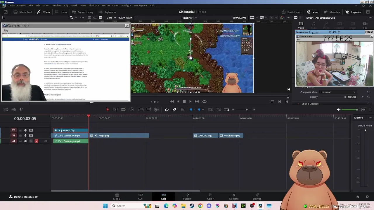
Task: Open the viewer aspect overlay dropdown arrow
Action: click(x=257, y=17)
